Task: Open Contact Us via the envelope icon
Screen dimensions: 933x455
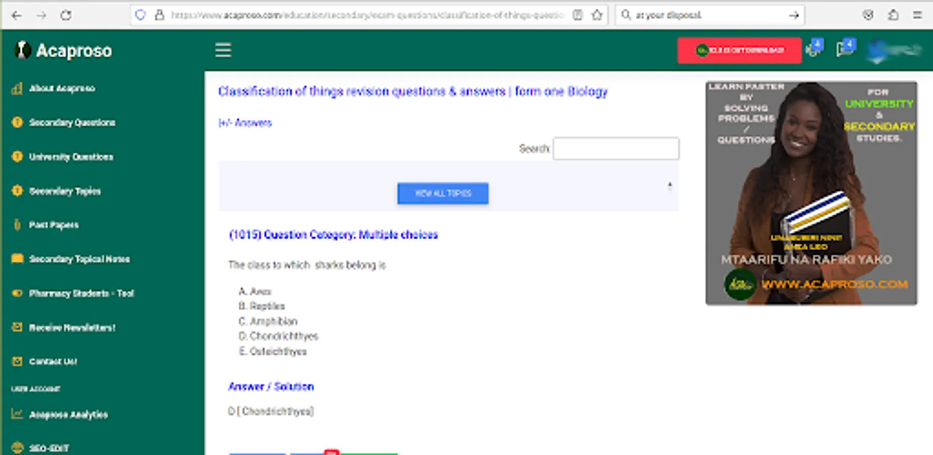Action: click(17, 361)
